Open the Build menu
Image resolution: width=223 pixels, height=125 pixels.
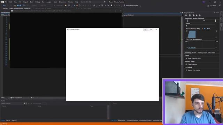point(32,2)
